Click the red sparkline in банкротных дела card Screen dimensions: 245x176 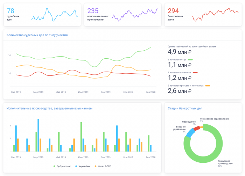pyautogui.click(x=215, y=15)
